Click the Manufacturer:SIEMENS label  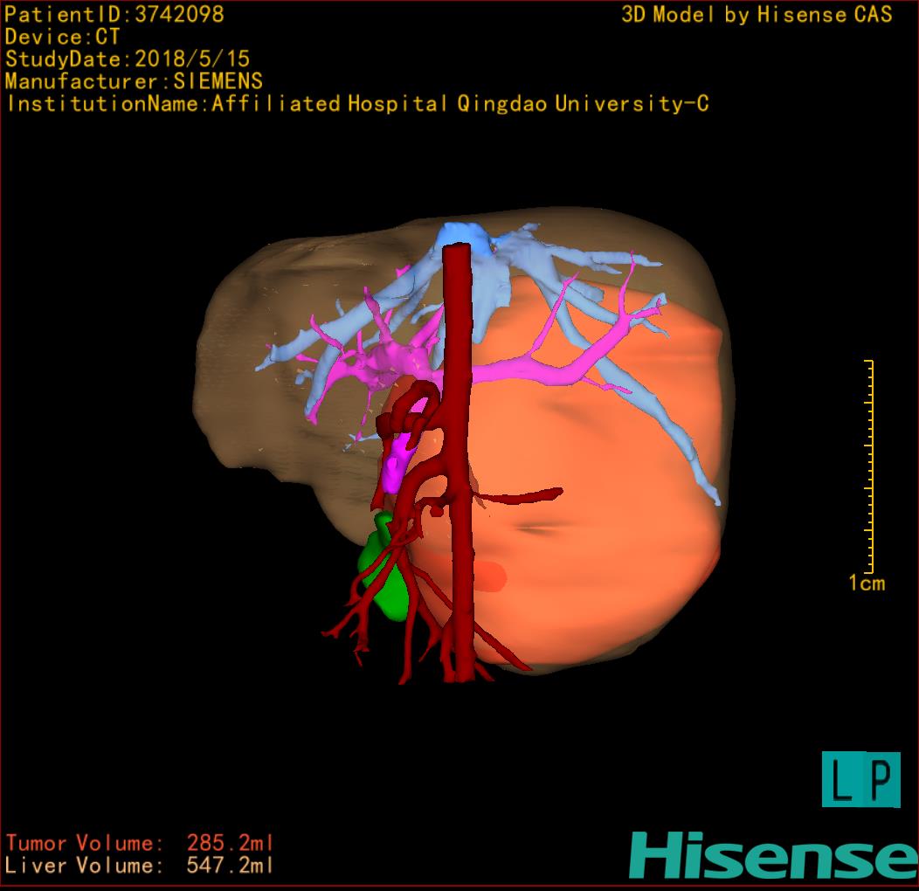(x=134, y=81)
